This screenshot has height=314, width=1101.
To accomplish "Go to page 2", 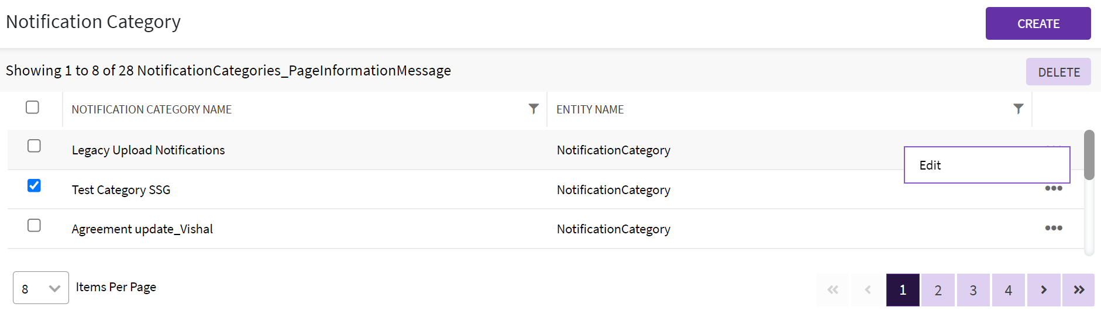I will click(x=938, y=290).
